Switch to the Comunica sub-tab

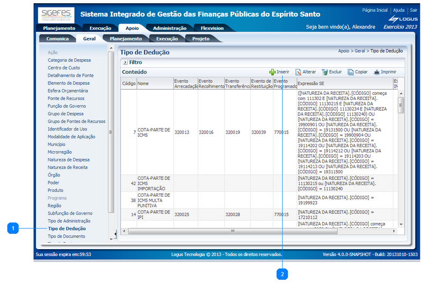57,38
